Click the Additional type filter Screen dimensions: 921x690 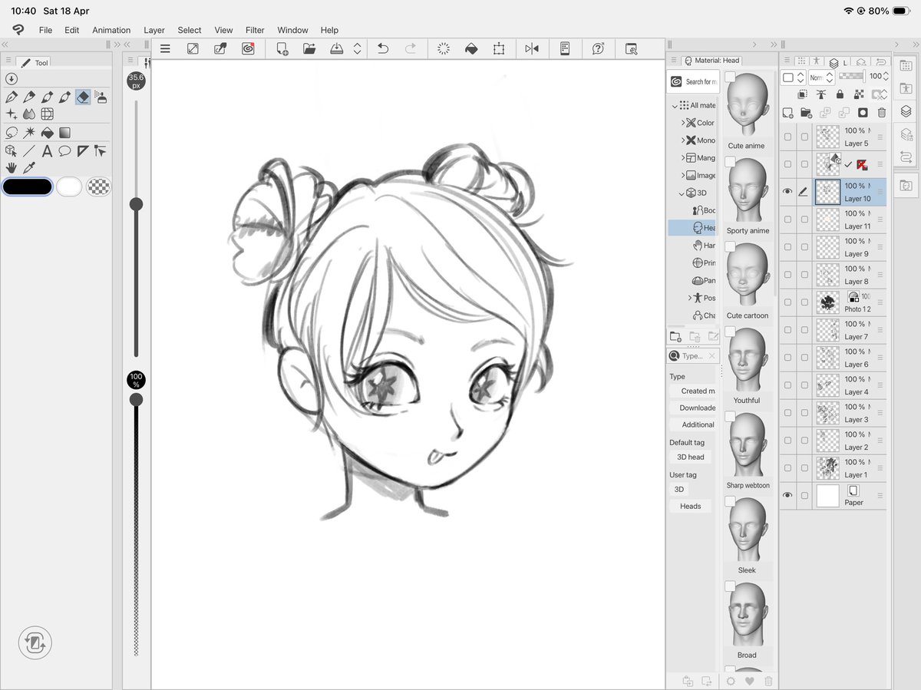coord(693,424)
